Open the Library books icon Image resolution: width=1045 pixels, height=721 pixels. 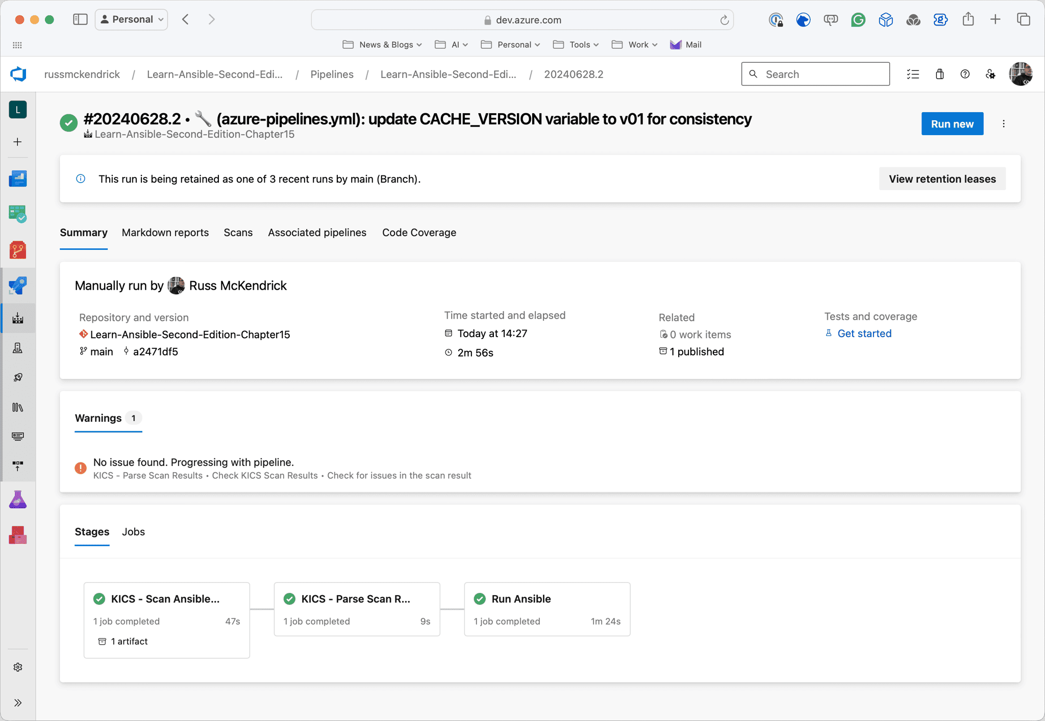[18, 407]
